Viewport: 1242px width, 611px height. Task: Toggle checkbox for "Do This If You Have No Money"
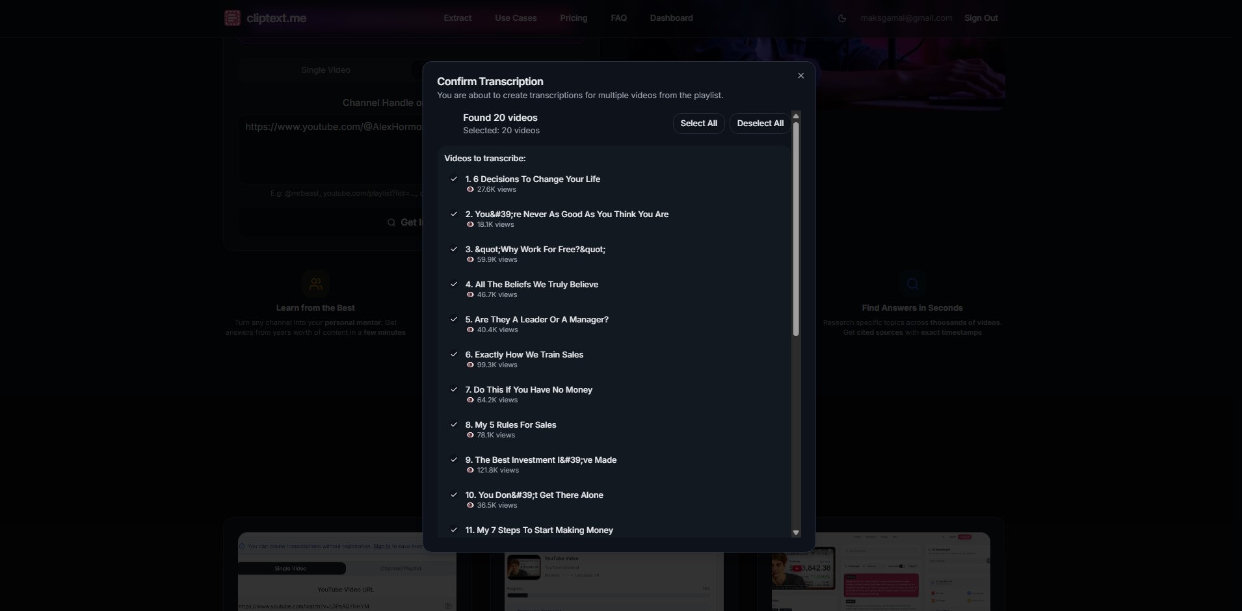(454, 389)
